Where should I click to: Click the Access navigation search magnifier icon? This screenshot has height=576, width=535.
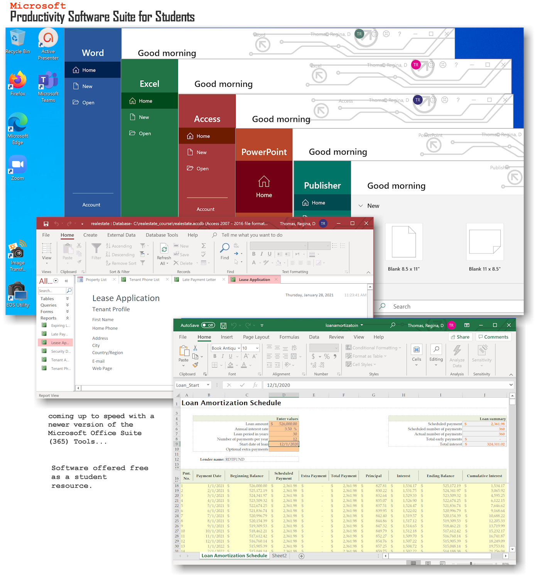coord(69,291)
